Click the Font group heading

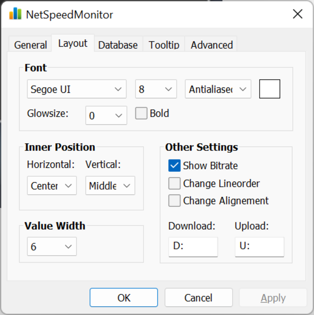(x=35, y=68)
